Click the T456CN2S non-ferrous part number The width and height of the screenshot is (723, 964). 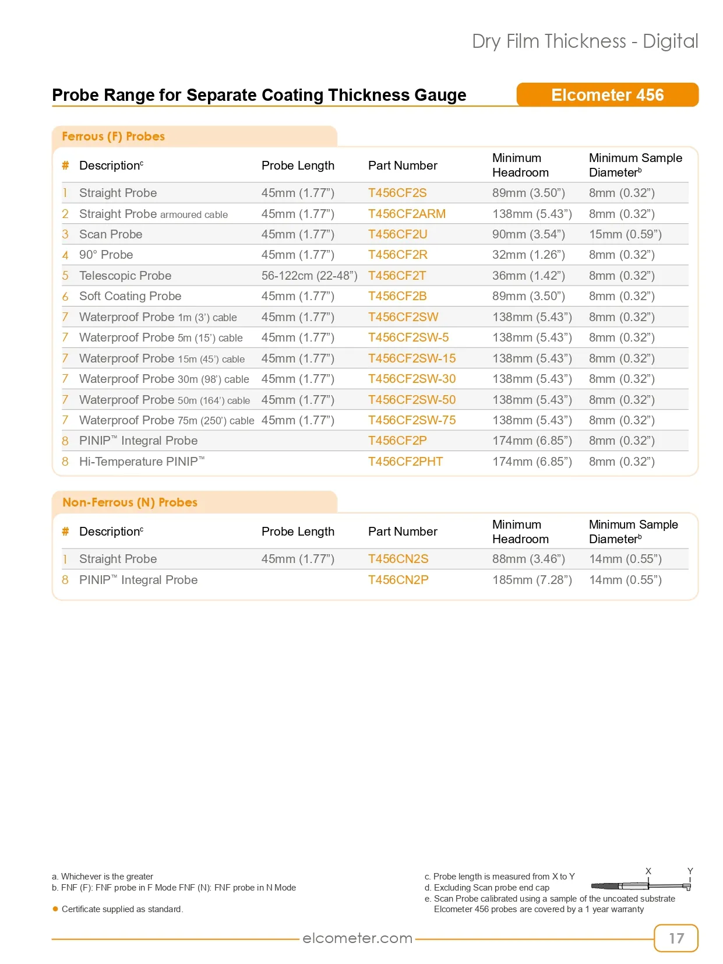click(x=398, y=559)
